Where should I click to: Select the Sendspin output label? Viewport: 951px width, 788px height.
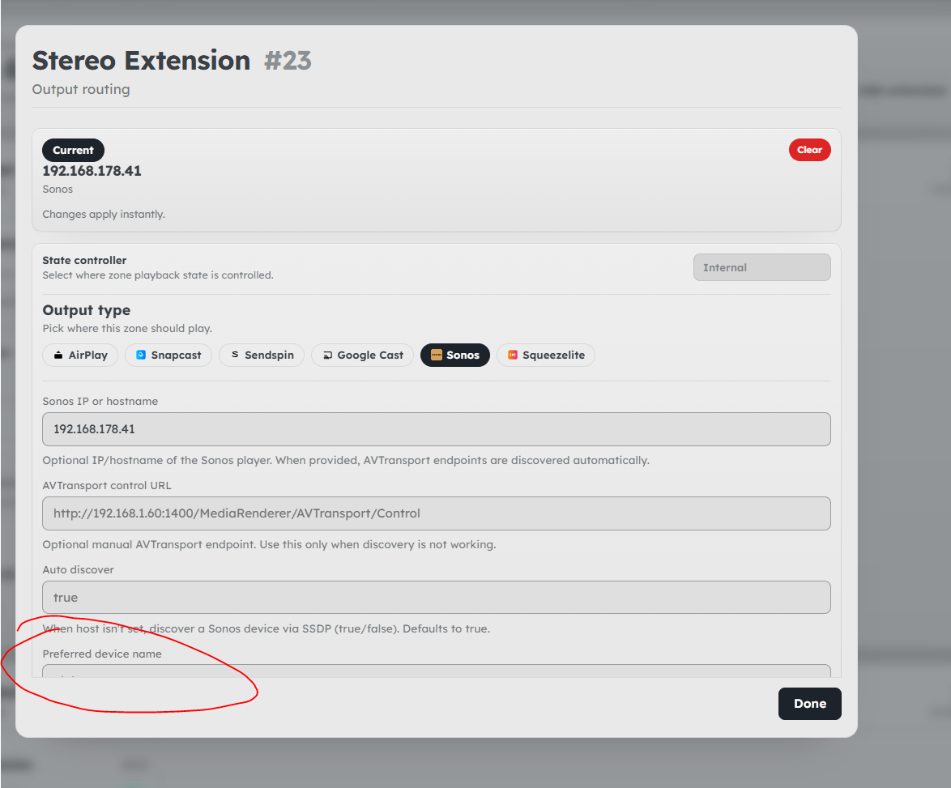pos(269,356)
